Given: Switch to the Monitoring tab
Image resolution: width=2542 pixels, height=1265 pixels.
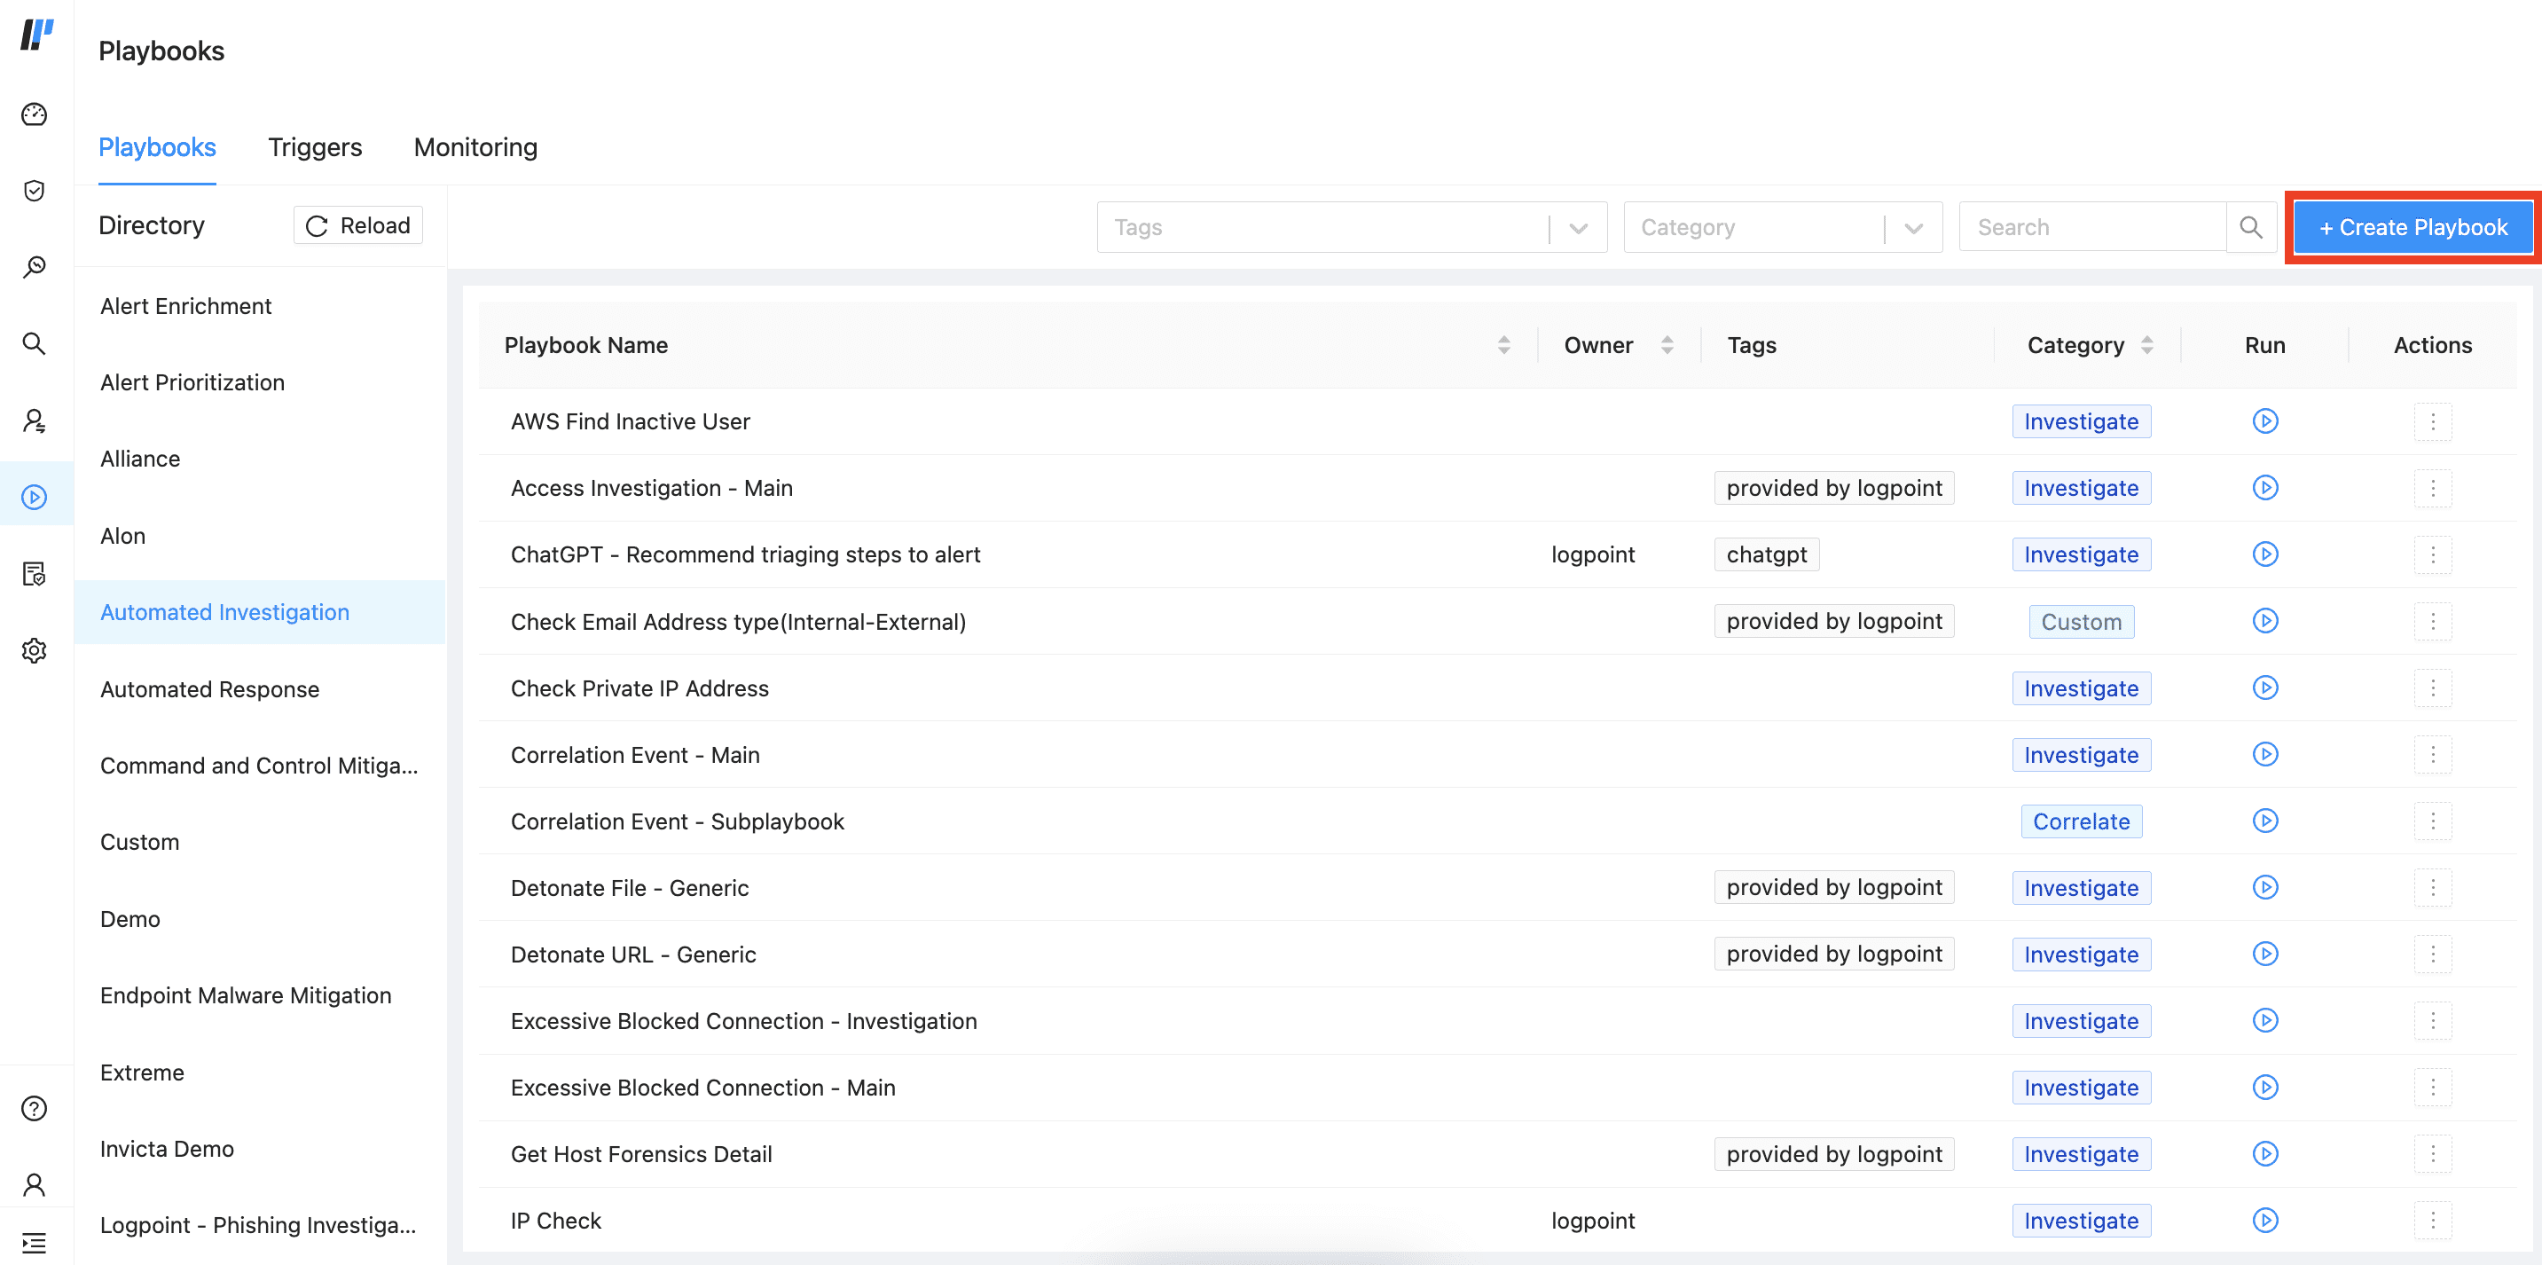Looking at the screenshot, I should [x=475, y=147].
